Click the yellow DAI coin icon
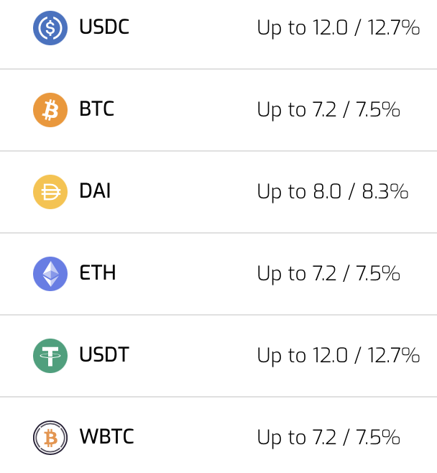The width and height of the screenshot is (437, 473). click(50, 192)
